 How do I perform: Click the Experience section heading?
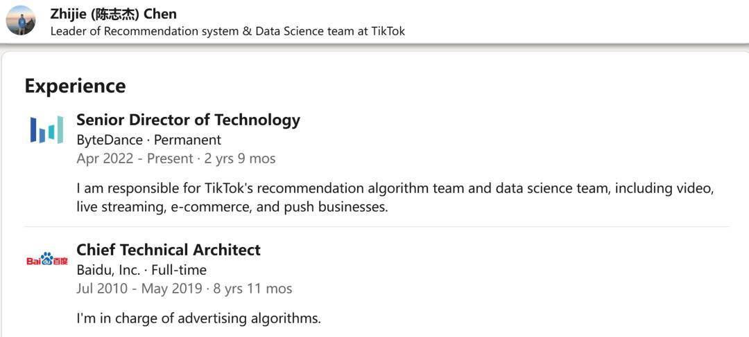coord(75,86)
